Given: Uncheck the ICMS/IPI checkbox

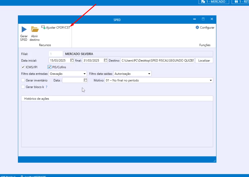Looking at the screenshot, I should coord(23,67).
